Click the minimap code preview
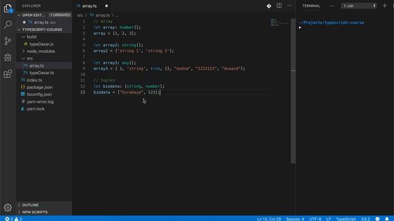This screenshot has height=221, width=394. 279,22
